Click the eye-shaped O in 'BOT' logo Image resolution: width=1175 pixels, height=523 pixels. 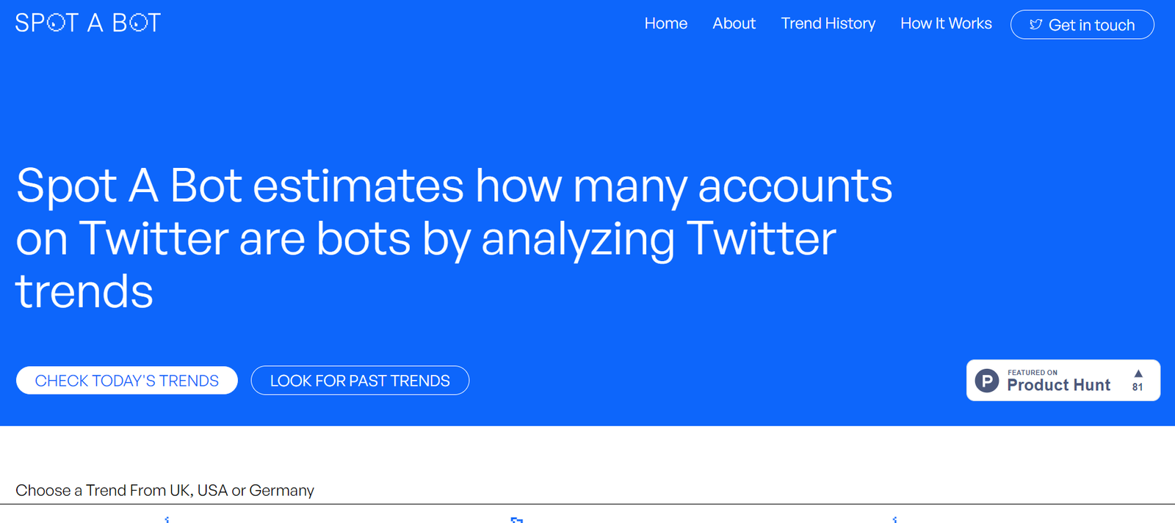[137, 23]
